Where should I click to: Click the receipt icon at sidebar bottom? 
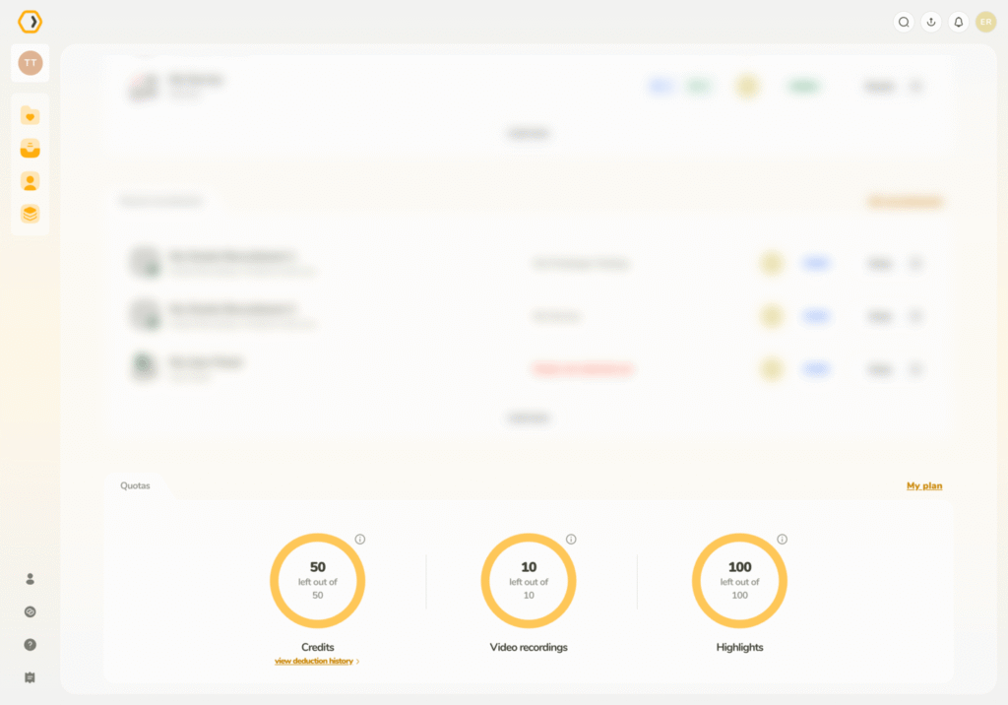pyautogui.click(x=31, y=677)
